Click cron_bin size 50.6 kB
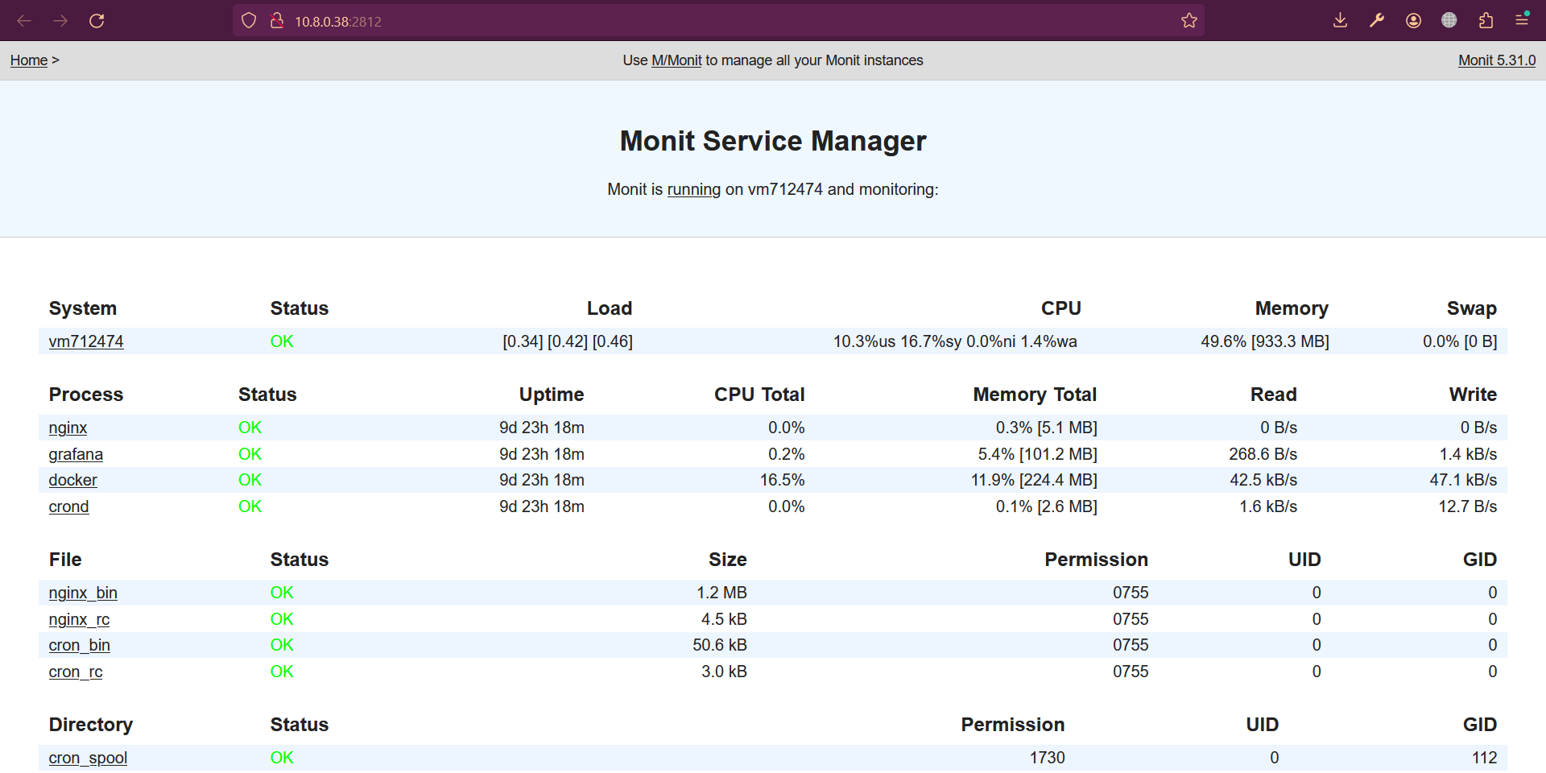The width and height of the screenshot is (1546, 773). tap(720, 645)
